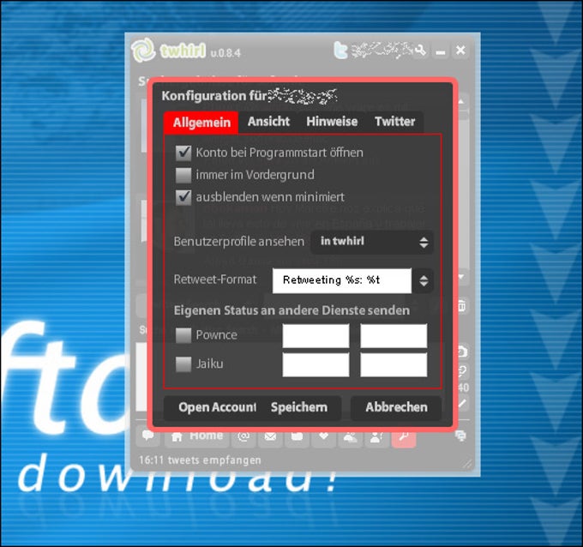Open direct messages envelope icon
The image size is (583, 547).
(x=270, y=436)
